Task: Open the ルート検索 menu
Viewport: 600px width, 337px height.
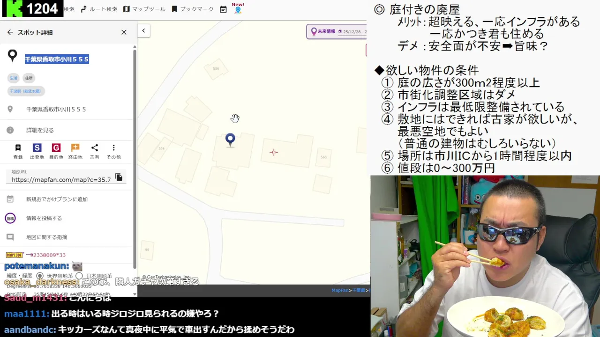Action: (x=99, y=9)
